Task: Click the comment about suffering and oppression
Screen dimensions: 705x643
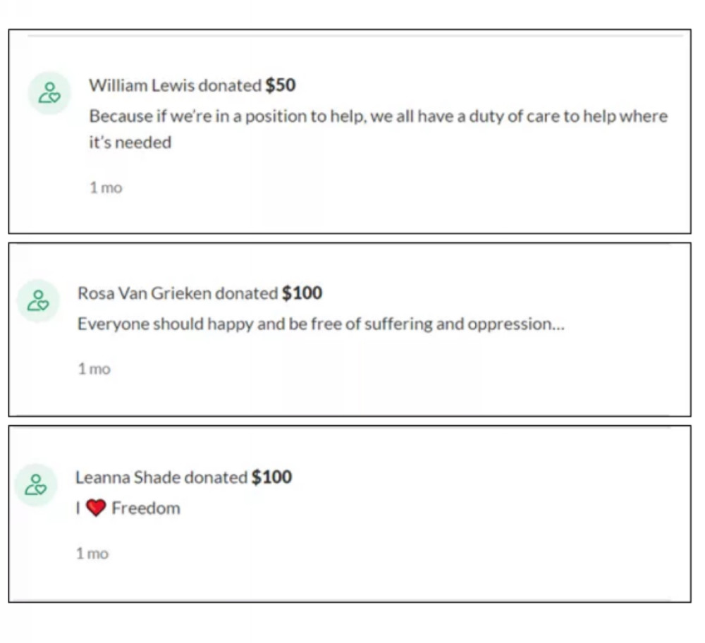Action: [x=321, y=324]
